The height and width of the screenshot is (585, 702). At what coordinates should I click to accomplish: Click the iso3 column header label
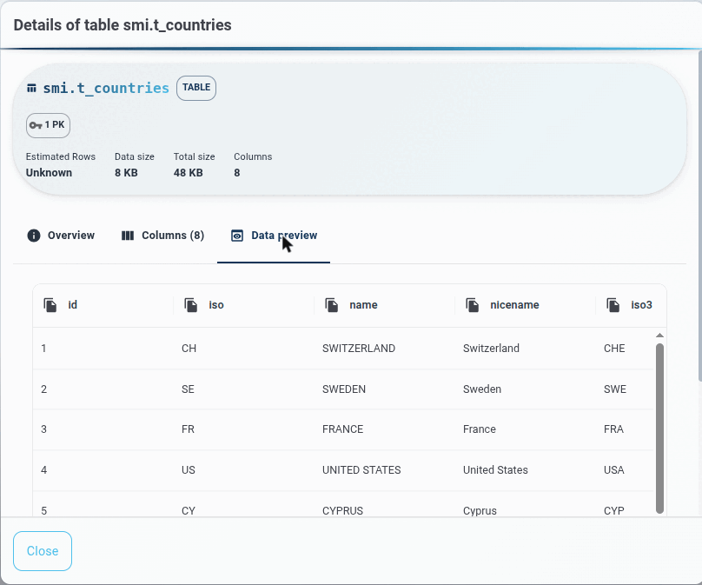(x=641, y=305)
